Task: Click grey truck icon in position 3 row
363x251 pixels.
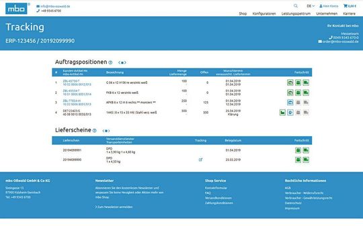Action: coord(306,103)
